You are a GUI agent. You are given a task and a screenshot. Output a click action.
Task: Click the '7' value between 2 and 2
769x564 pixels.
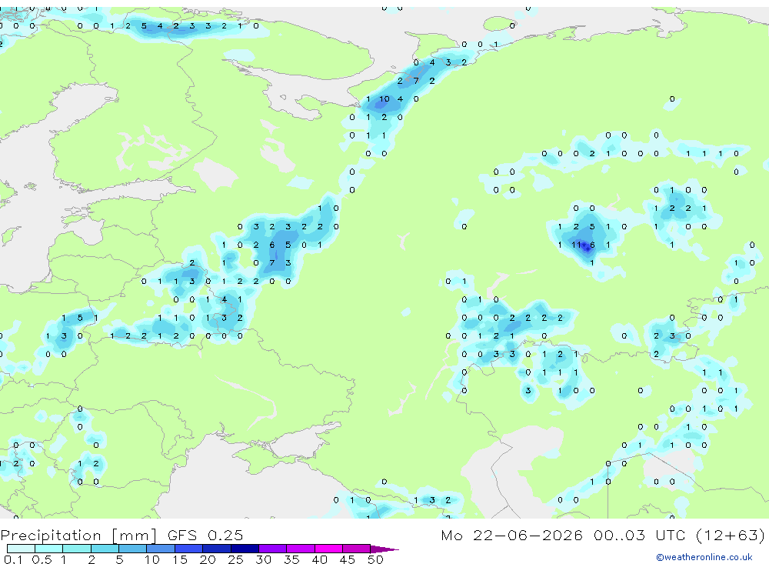[416, 81]
